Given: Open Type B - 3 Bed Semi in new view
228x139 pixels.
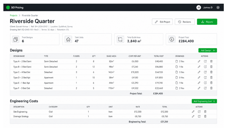Looking at the screenshot, I should pyautogui.click(x=205, y=67).
